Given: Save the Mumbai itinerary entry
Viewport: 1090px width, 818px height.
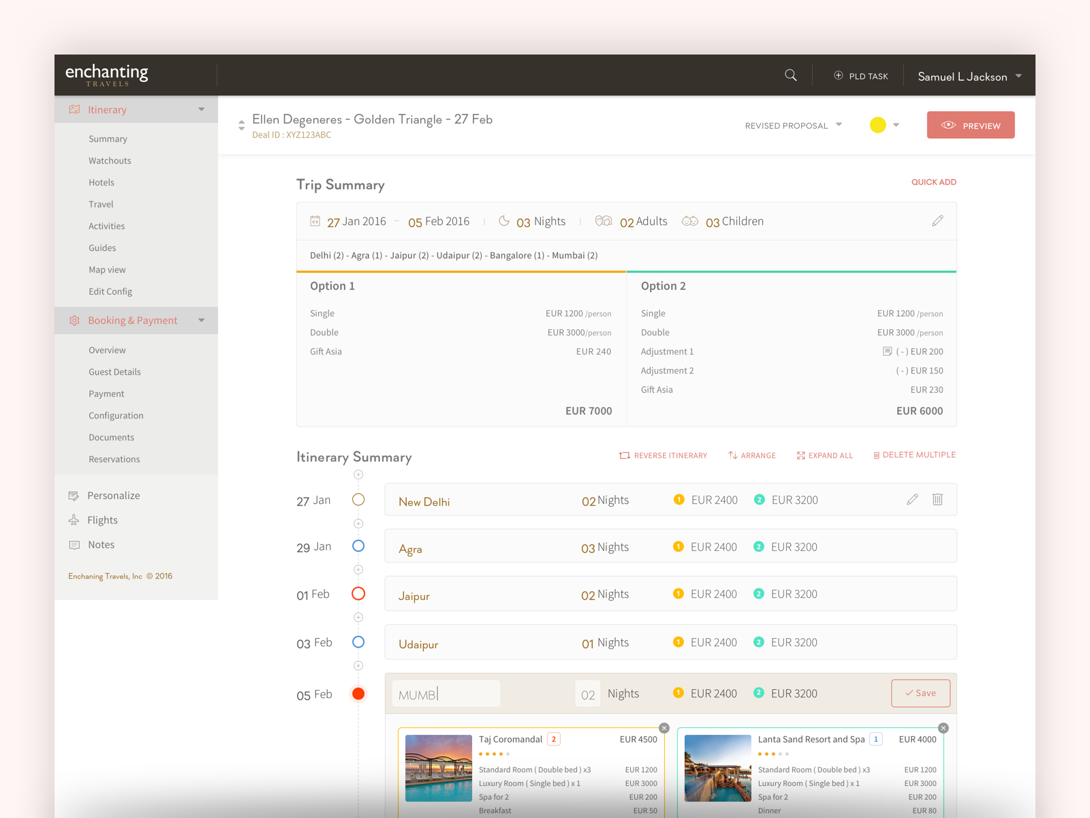Looking at the screenshot, I should pos(920,693).
